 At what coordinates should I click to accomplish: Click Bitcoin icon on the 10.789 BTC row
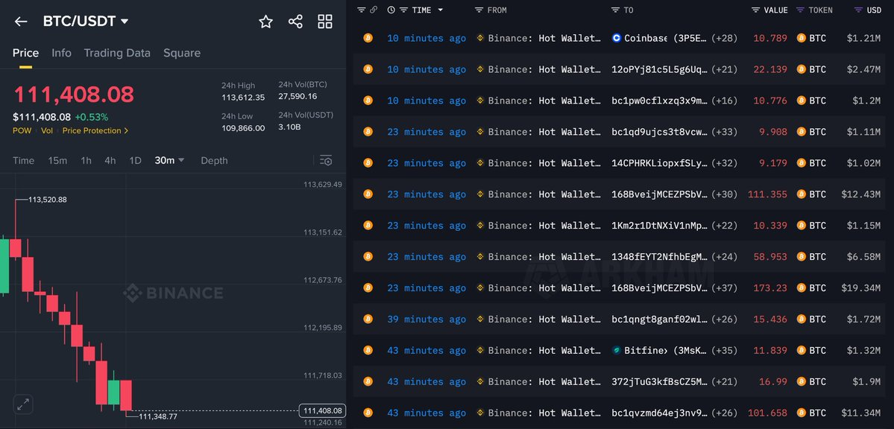click(x=368, y=38)
